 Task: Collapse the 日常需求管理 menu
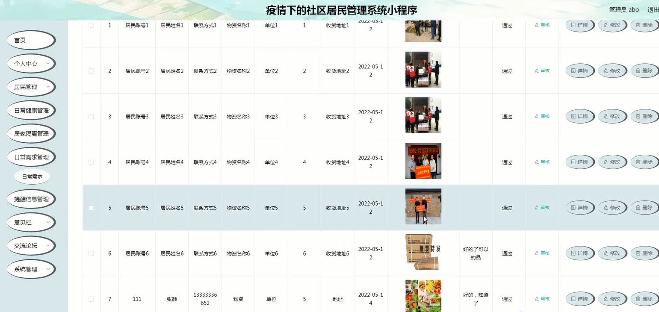coord(31,157)
